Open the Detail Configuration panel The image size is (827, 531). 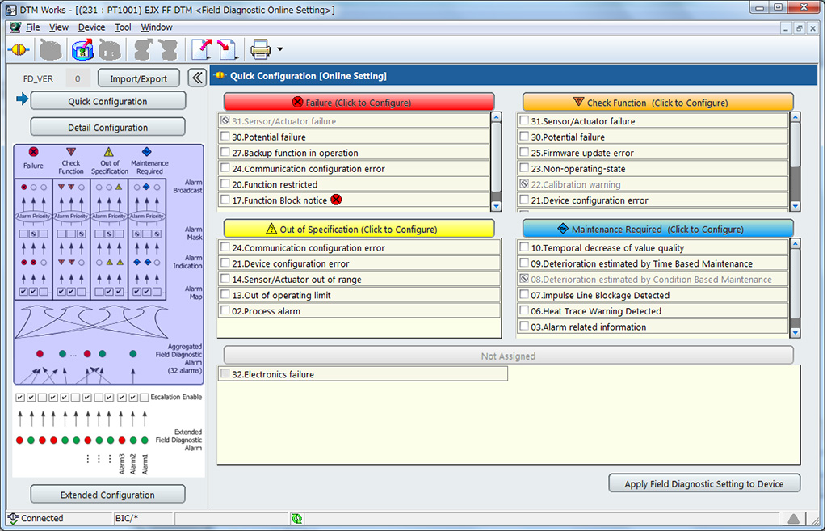point(107,127)
